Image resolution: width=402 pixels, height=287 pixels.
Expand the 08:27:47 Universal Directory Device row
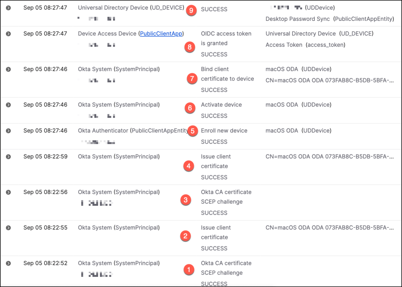(8, 8)
